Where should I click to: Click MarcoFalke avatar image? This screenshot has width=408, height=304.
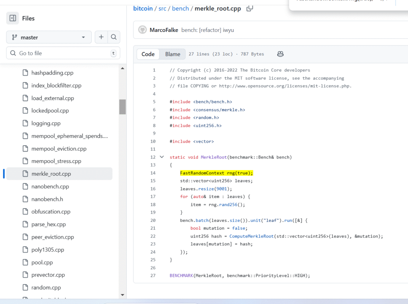tap(142, 29)
